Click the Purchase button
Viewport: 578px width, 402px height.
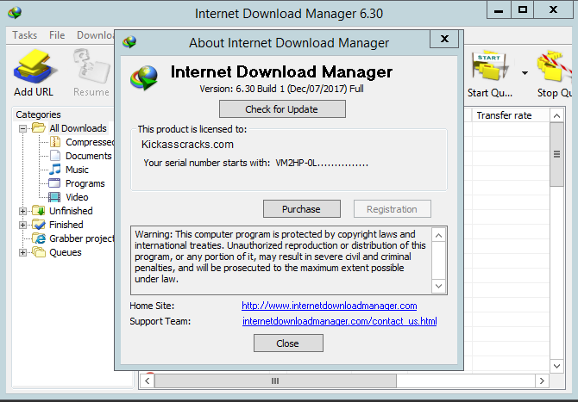tap(302, 209)
